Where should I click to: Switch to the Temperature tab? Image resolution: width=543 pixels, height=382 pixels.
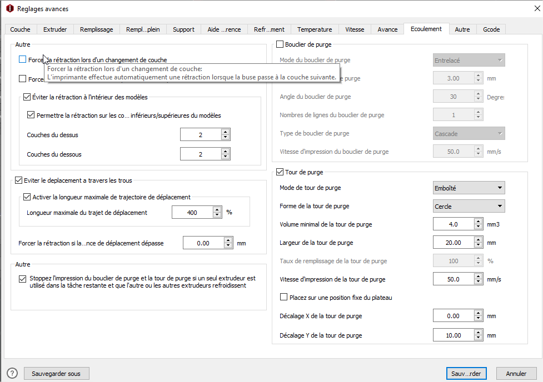click(x=315, y=29)
